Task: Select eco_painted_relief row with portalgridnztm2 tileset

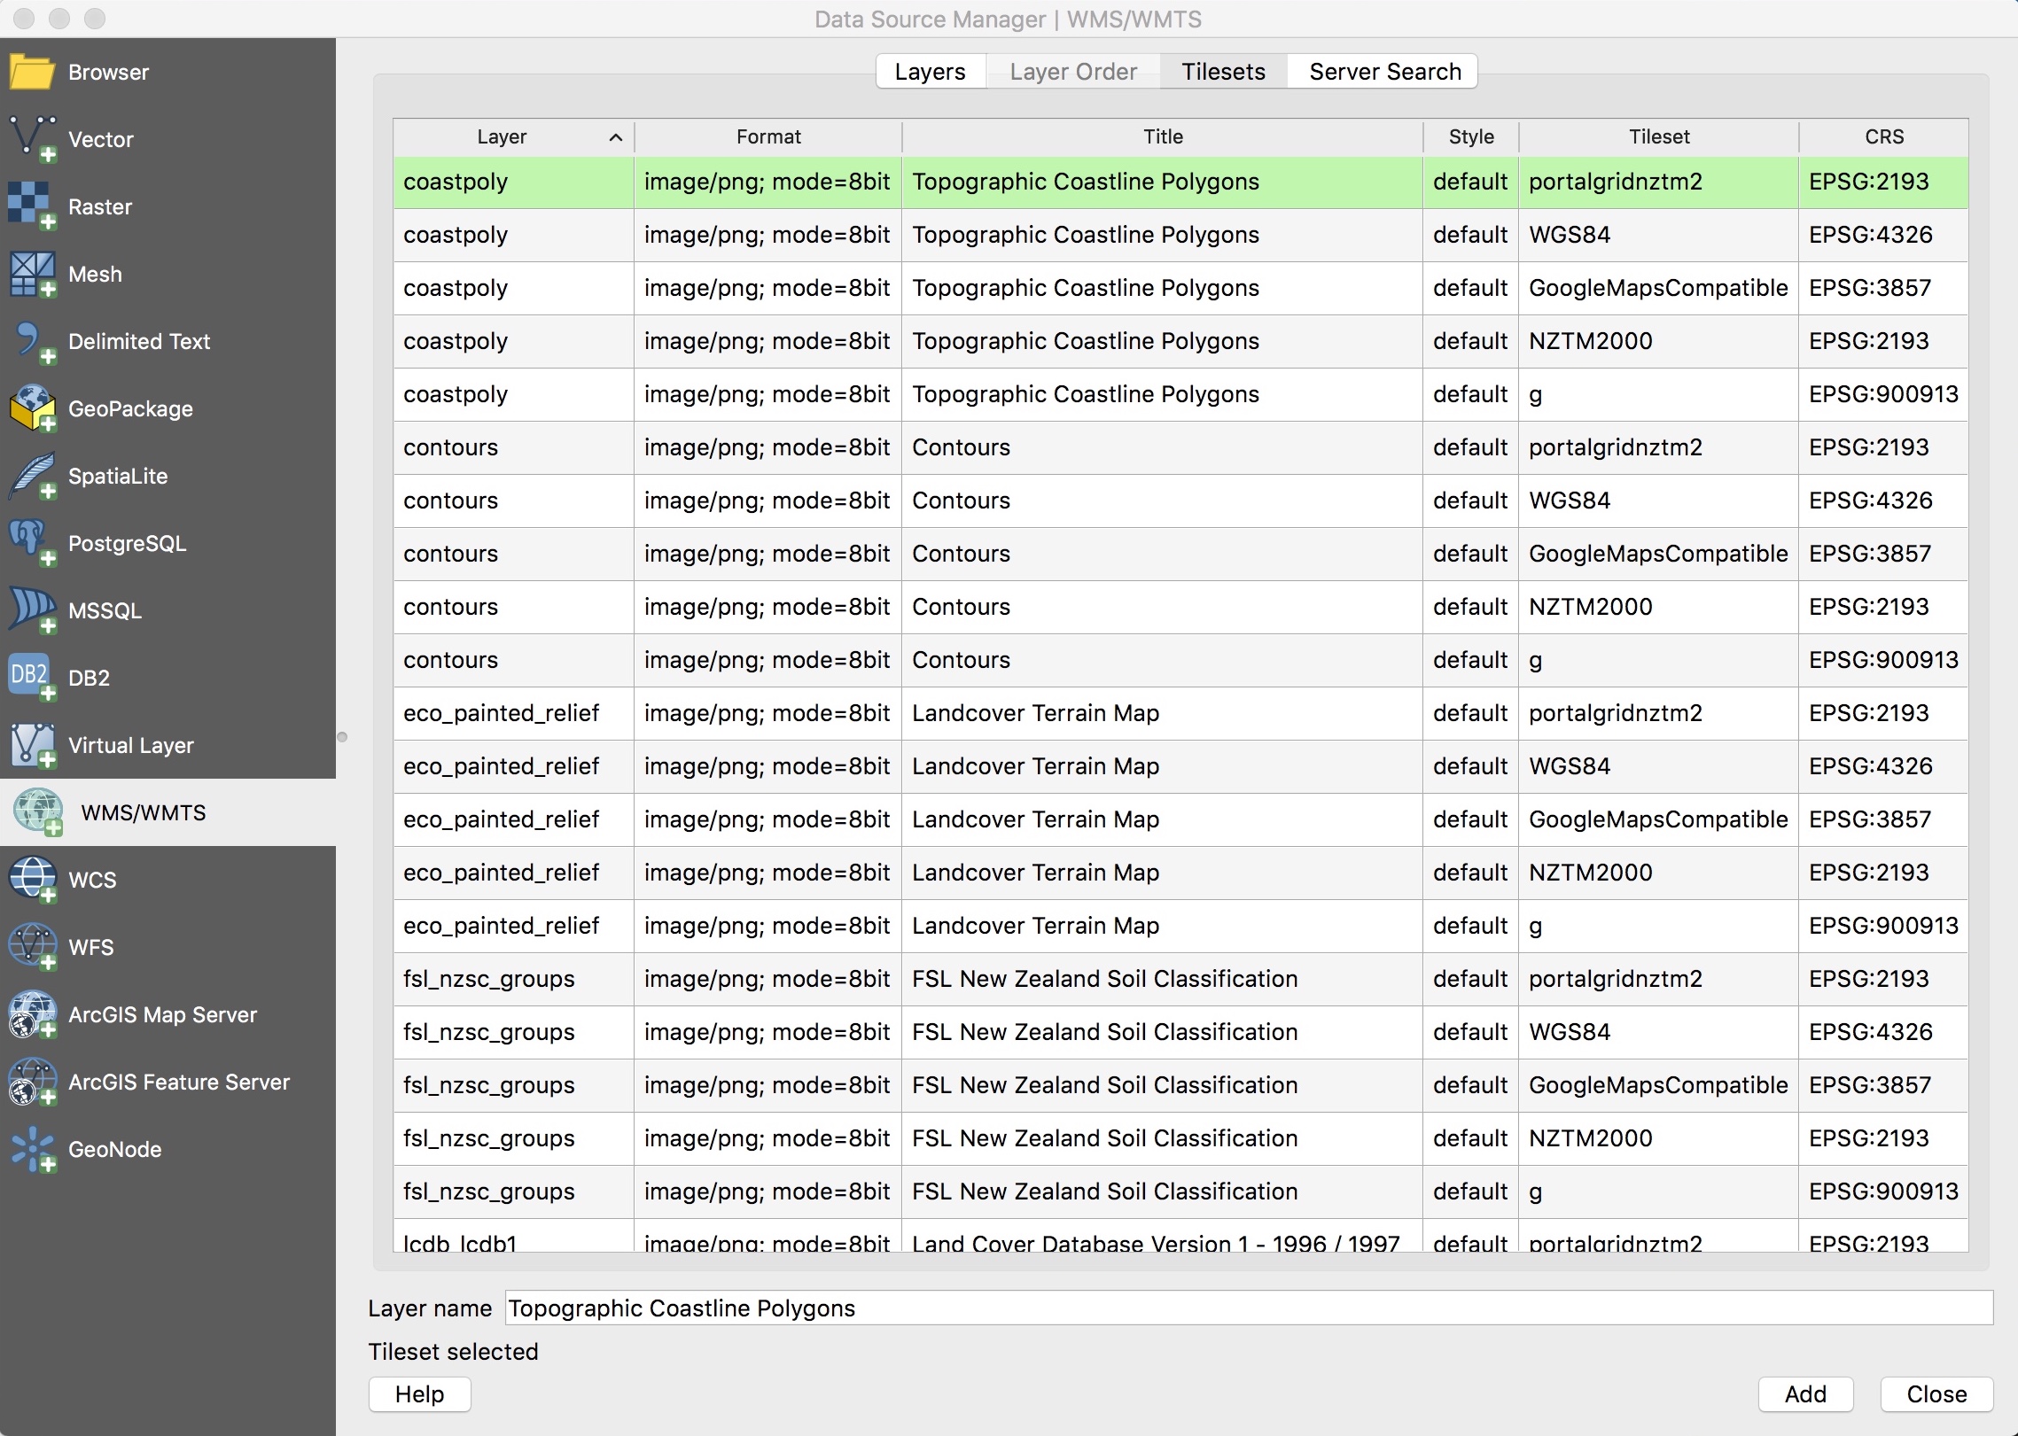Action: (1180, 713)
